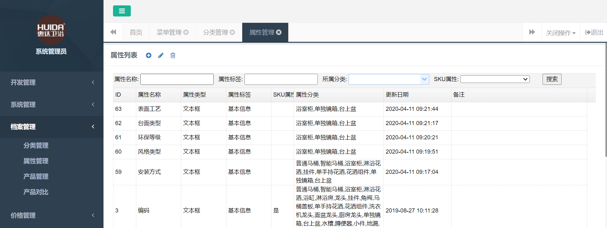Click date 2020-04-11 09:21:17
The width and height of the screenshot is (607, 228).
(412, 123)
